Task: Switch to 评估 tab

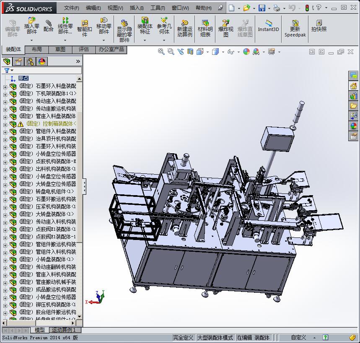Action: [84, 49]
